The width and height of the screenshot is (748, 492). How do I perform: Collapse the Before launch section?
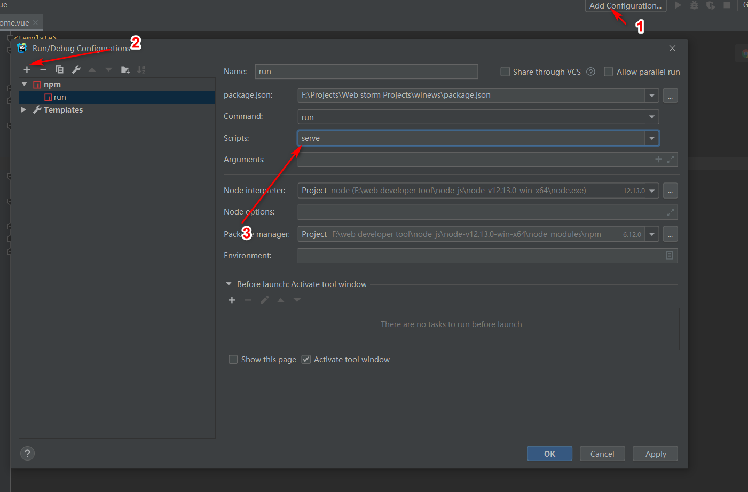tap(229, 284)
